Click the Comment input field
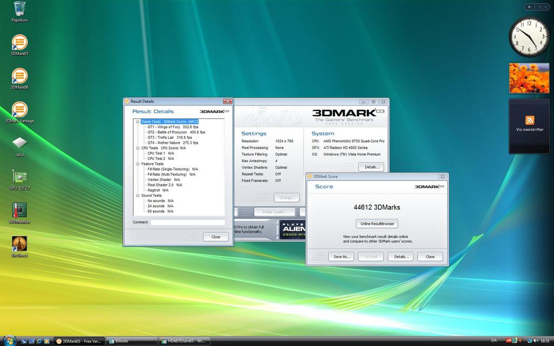The height and width of the screenshot is (346, 554). click(188, 222)
